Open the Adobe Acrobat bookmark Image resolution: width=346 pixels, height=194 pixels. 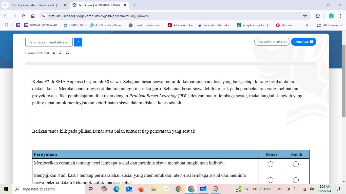coord(181,25)
